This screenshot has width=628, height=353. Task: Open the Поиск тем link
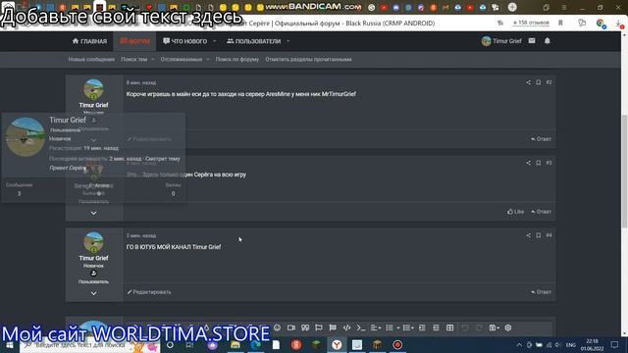(x=134, y=59)
